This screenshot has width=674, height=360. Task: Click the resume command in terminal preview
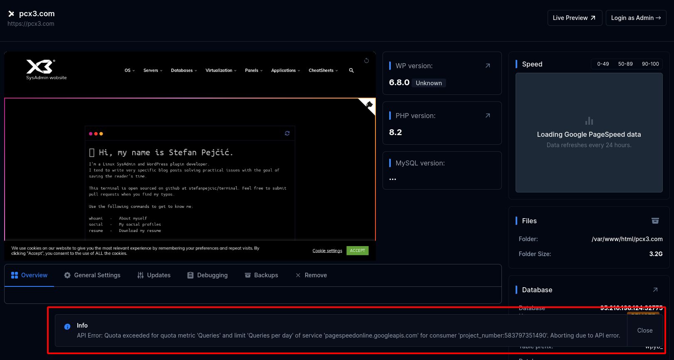pos(96,231)
